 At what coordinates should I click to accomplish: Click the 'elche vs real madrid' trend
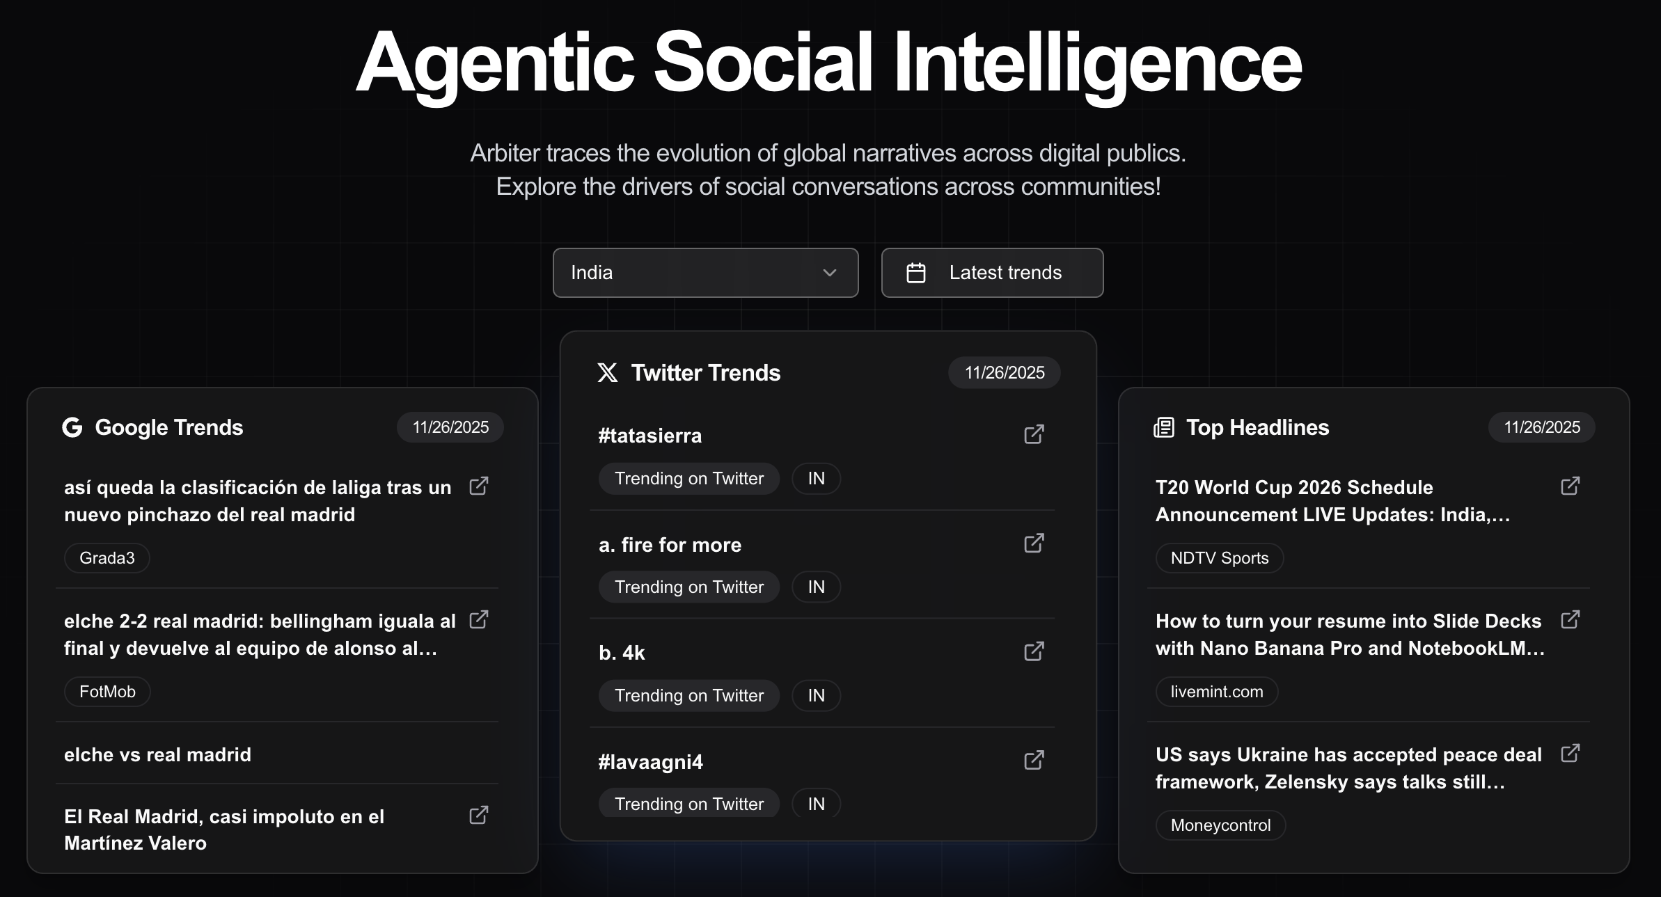pos(158,754)
